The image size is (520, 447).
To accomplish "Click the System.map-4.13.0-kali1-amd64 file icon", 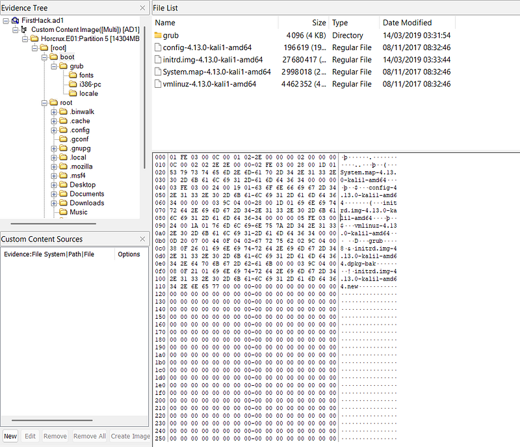I will (158, 72).
